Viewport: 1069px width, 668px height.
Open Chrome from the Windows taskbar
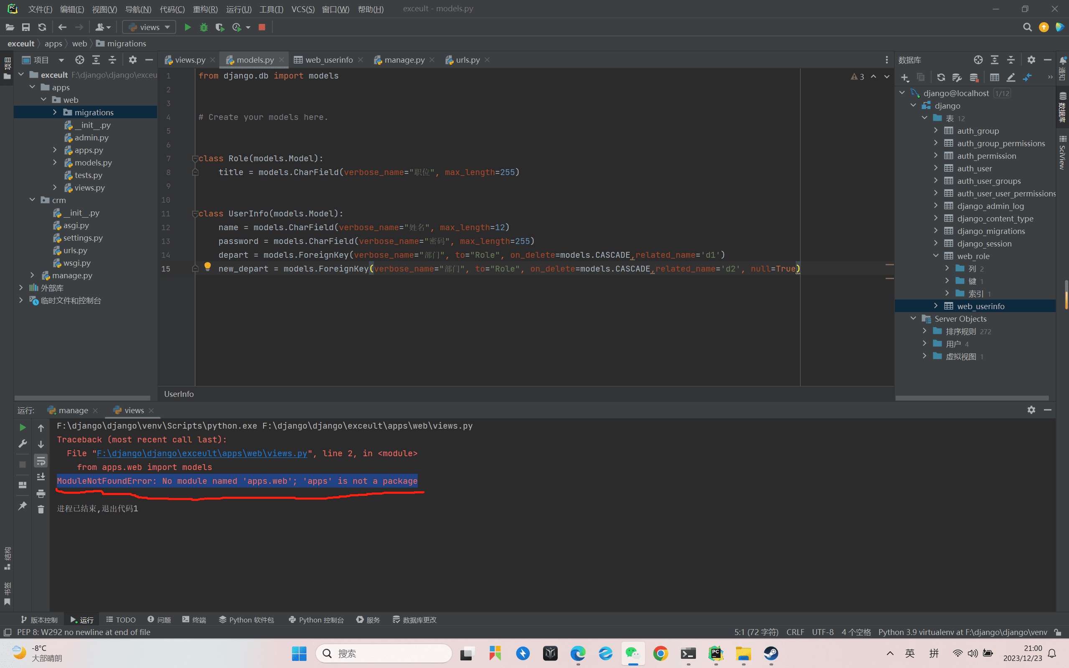[x=660, y=653]
